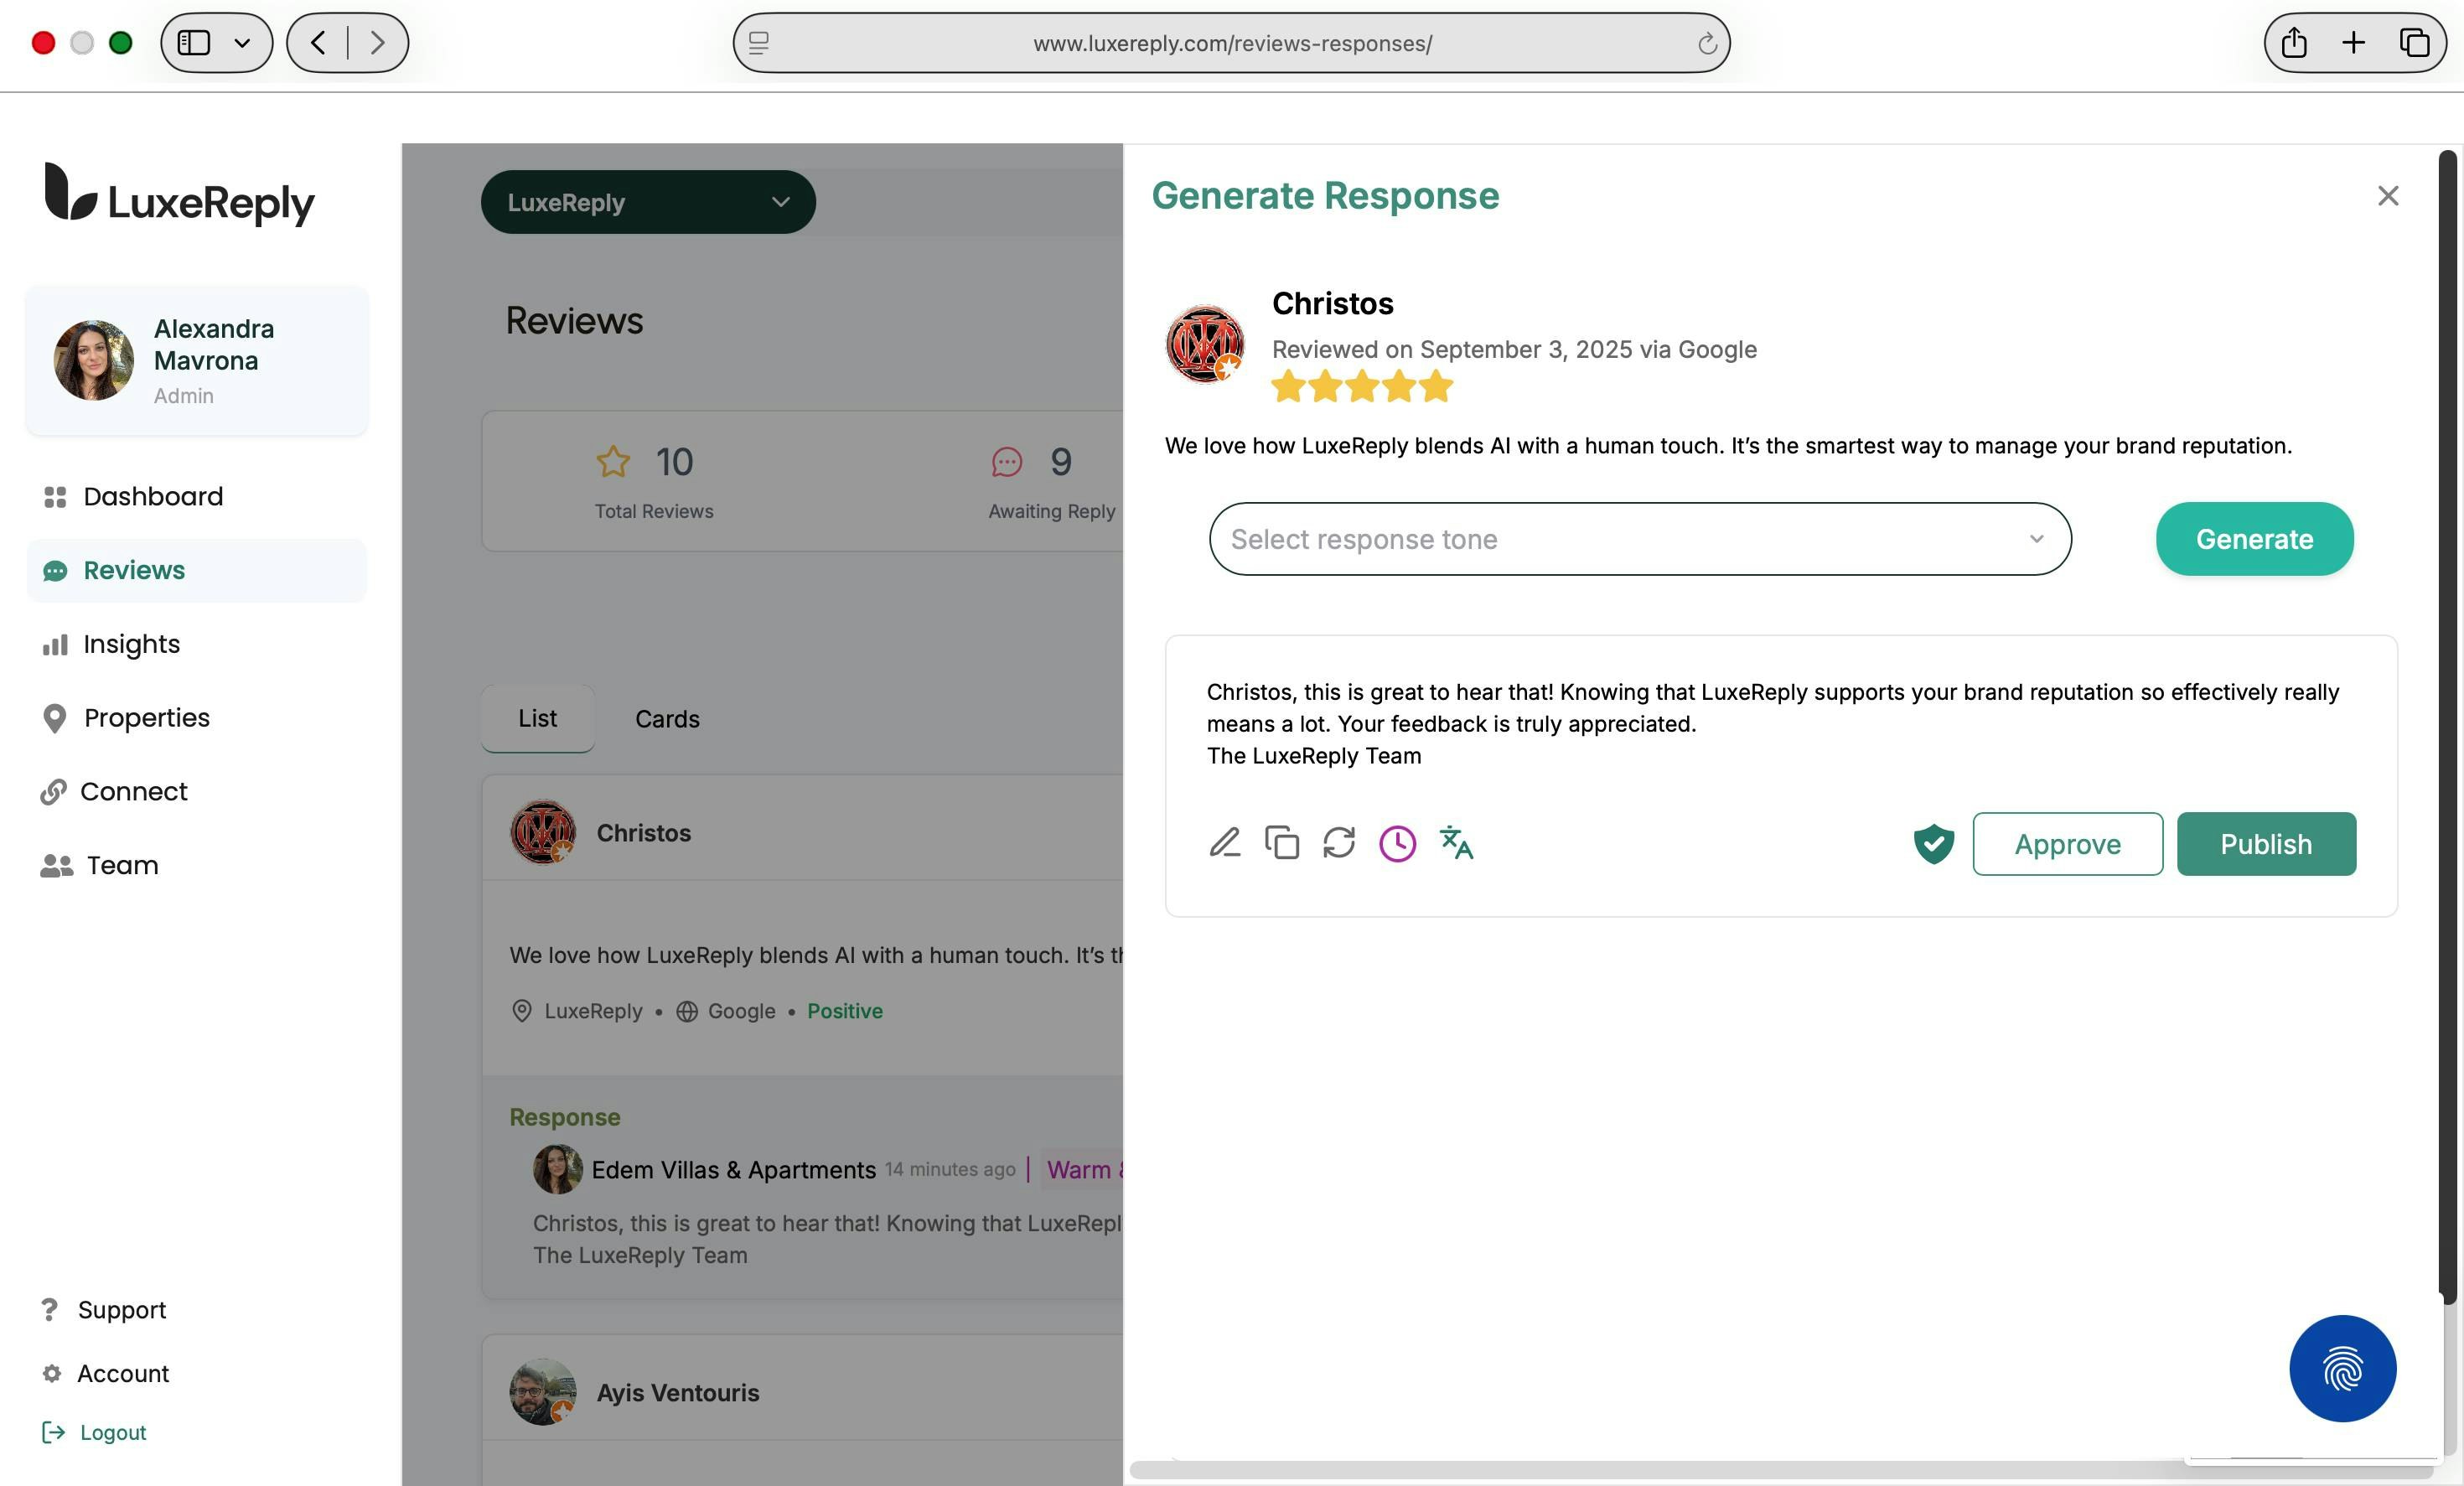
Task: Click the Logout link
Action: click(112, 1432)
